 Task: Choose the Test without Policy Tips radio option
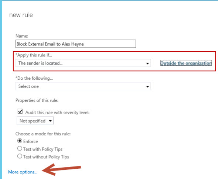pos(20,156)
